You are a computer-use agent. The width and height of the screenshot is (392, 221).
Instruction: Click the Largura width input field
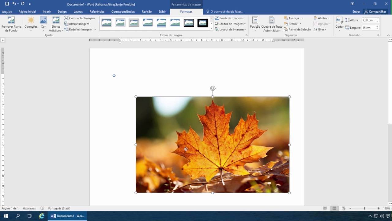[369, 28]
